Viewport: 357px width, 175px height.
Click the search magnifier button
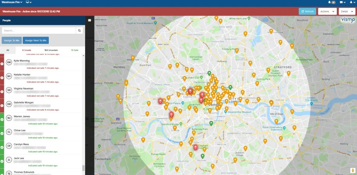click(80, 30)
